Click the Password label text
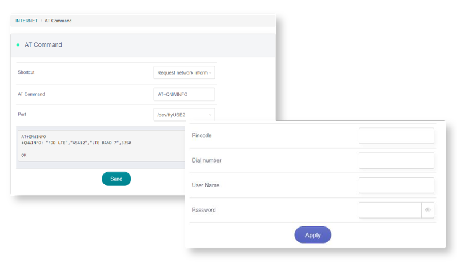 (x=203, y=210)
